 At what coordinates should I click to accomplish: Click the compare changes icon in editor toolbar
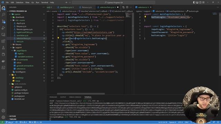pyautogui.click(x=124, y=7)
